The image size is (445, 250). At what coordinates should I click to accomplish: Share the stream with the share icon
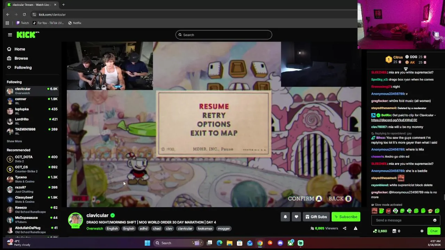point(345,228)
